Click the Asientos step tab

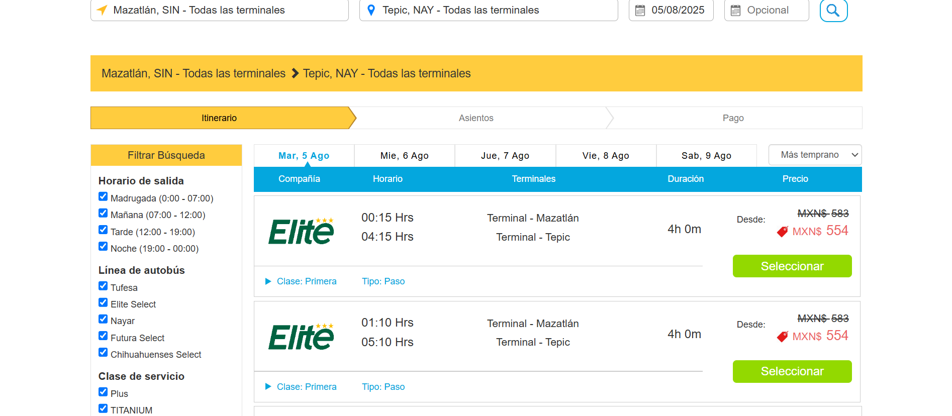click(476, 118)
